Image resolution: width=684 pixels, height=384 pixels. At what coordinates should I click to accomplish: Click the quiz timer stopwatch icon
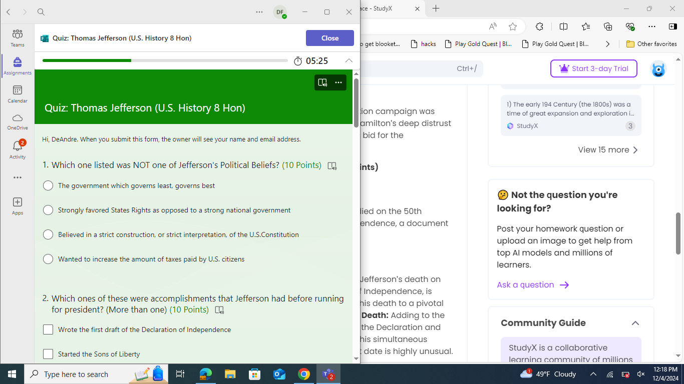click(298, 61)
